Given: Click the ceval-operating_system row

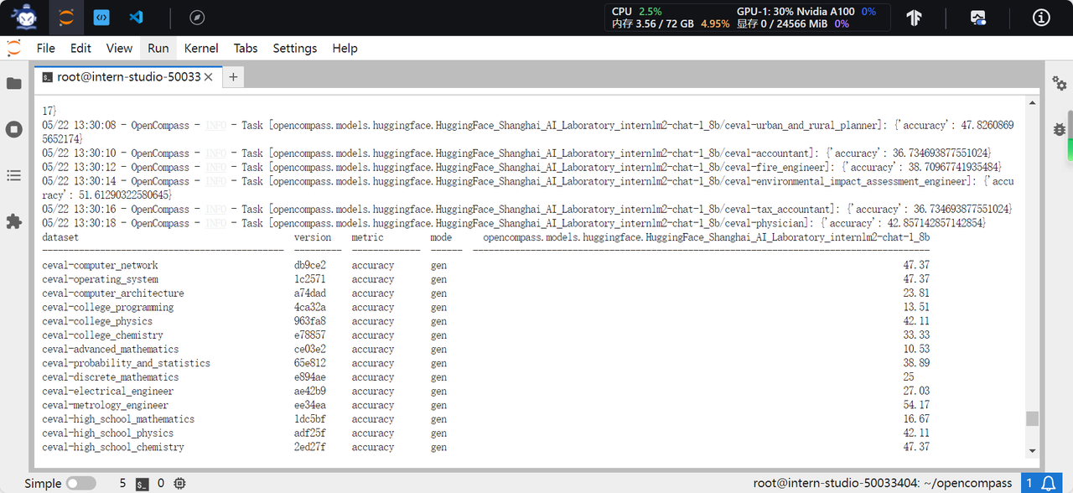Looking at the screenshot, I should 485,279.
